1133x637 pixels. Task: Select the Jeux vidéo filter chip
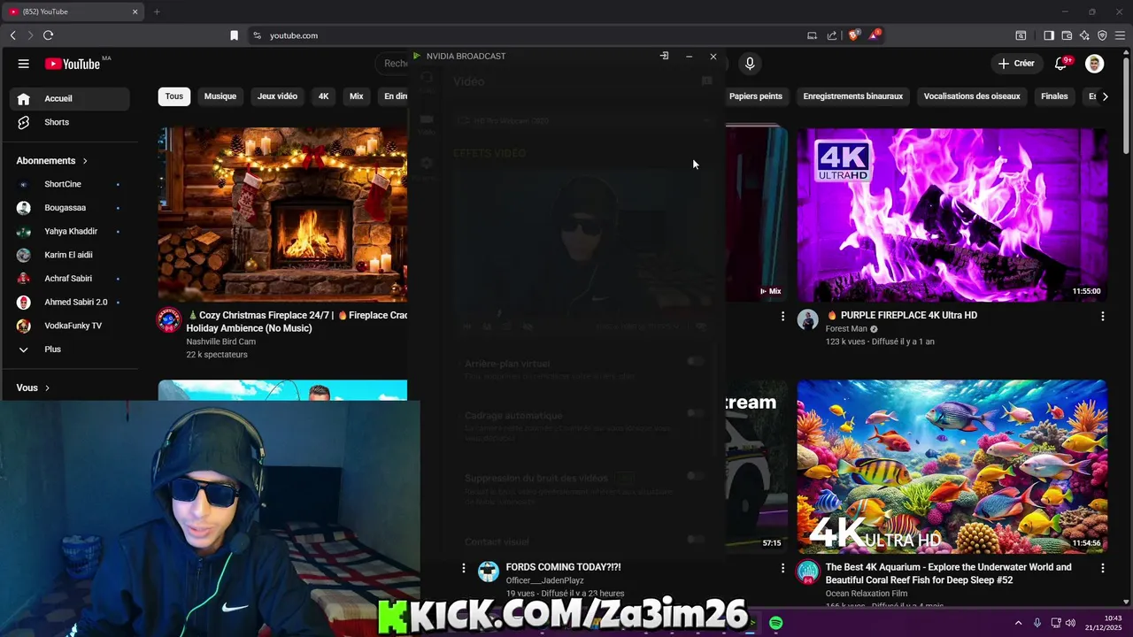click(277, 96)
